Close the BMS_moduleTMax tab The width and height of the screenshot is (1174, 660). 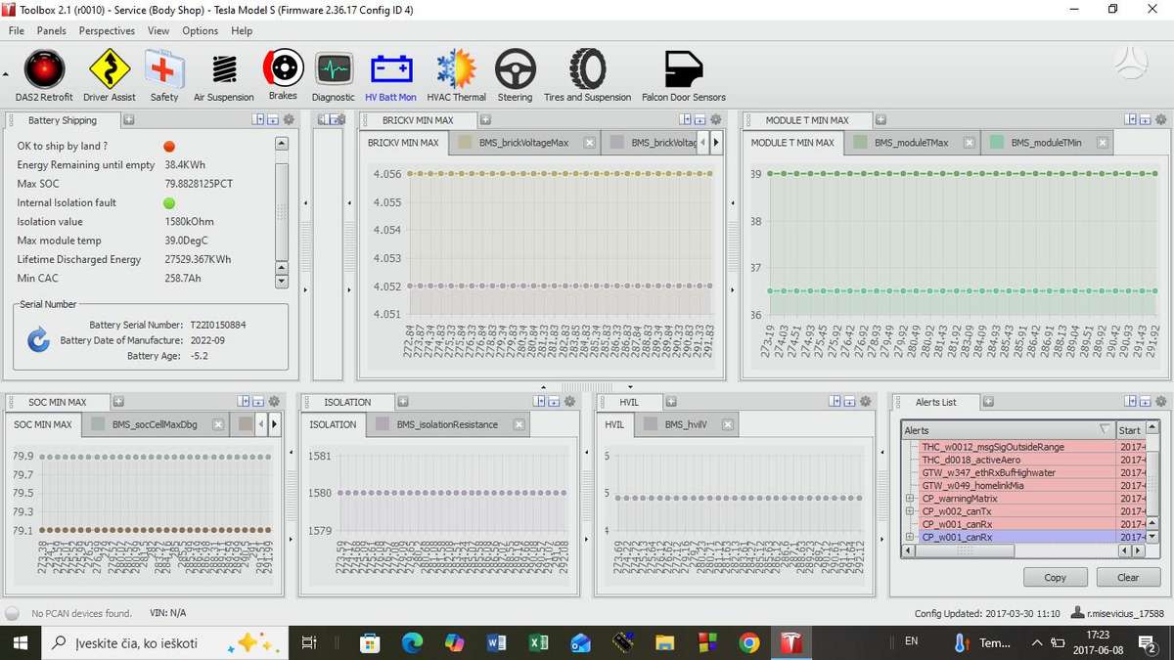click(x=969, y=143)
